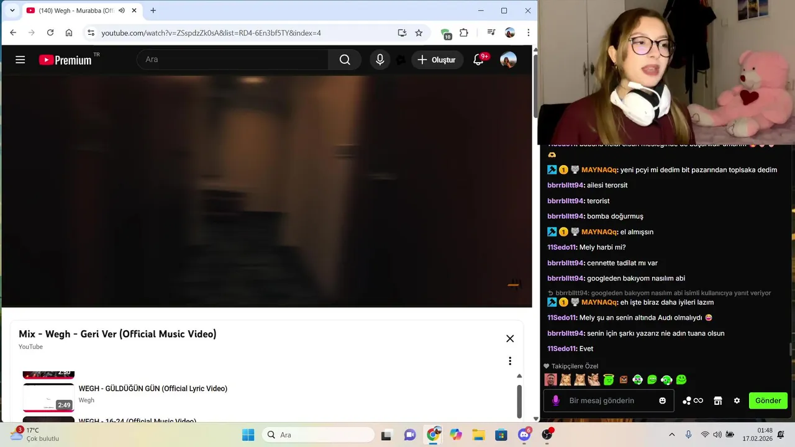Viewport: 795px width, 447px height.
Task: Open the Wegh channel under GÜLDÜĞÜN GÜN
Action: click(x=86, y=400)
